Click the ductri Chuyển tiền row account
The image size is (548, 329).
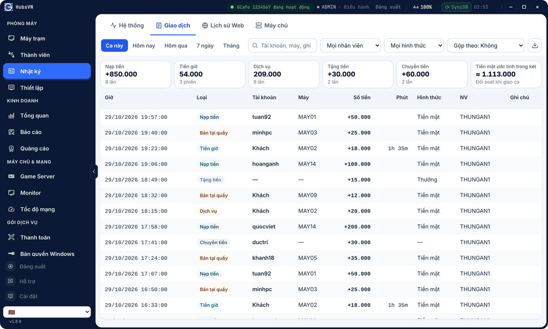tap(260, 242)
